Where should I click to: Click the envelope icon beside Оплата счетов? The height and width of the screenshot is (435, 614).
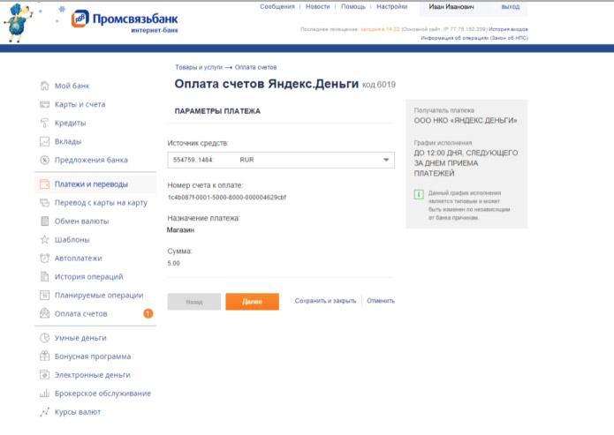(x=45, y=313)
